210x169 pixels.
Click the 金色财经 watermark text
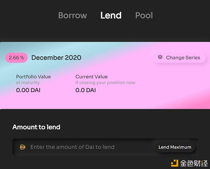click(194, 163)
